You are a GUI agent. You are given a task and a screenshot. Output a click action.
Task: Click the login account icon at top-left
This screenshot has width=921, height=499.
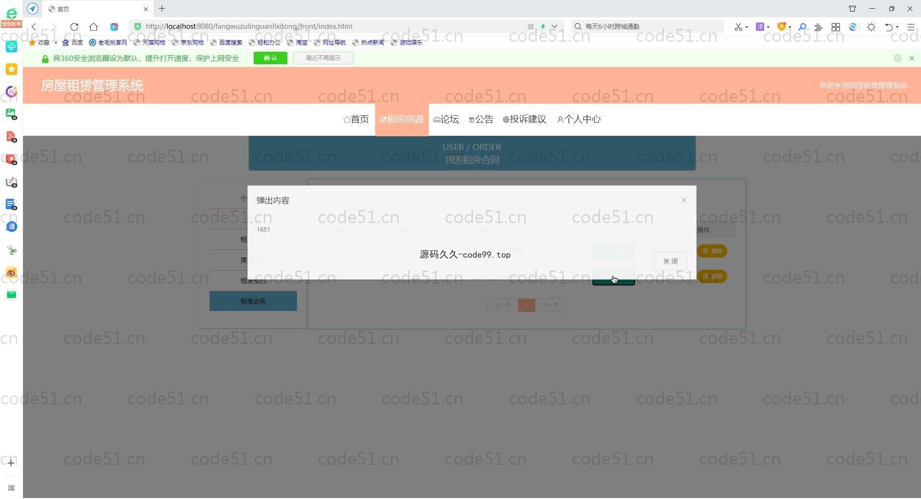(x=11, y=18)
